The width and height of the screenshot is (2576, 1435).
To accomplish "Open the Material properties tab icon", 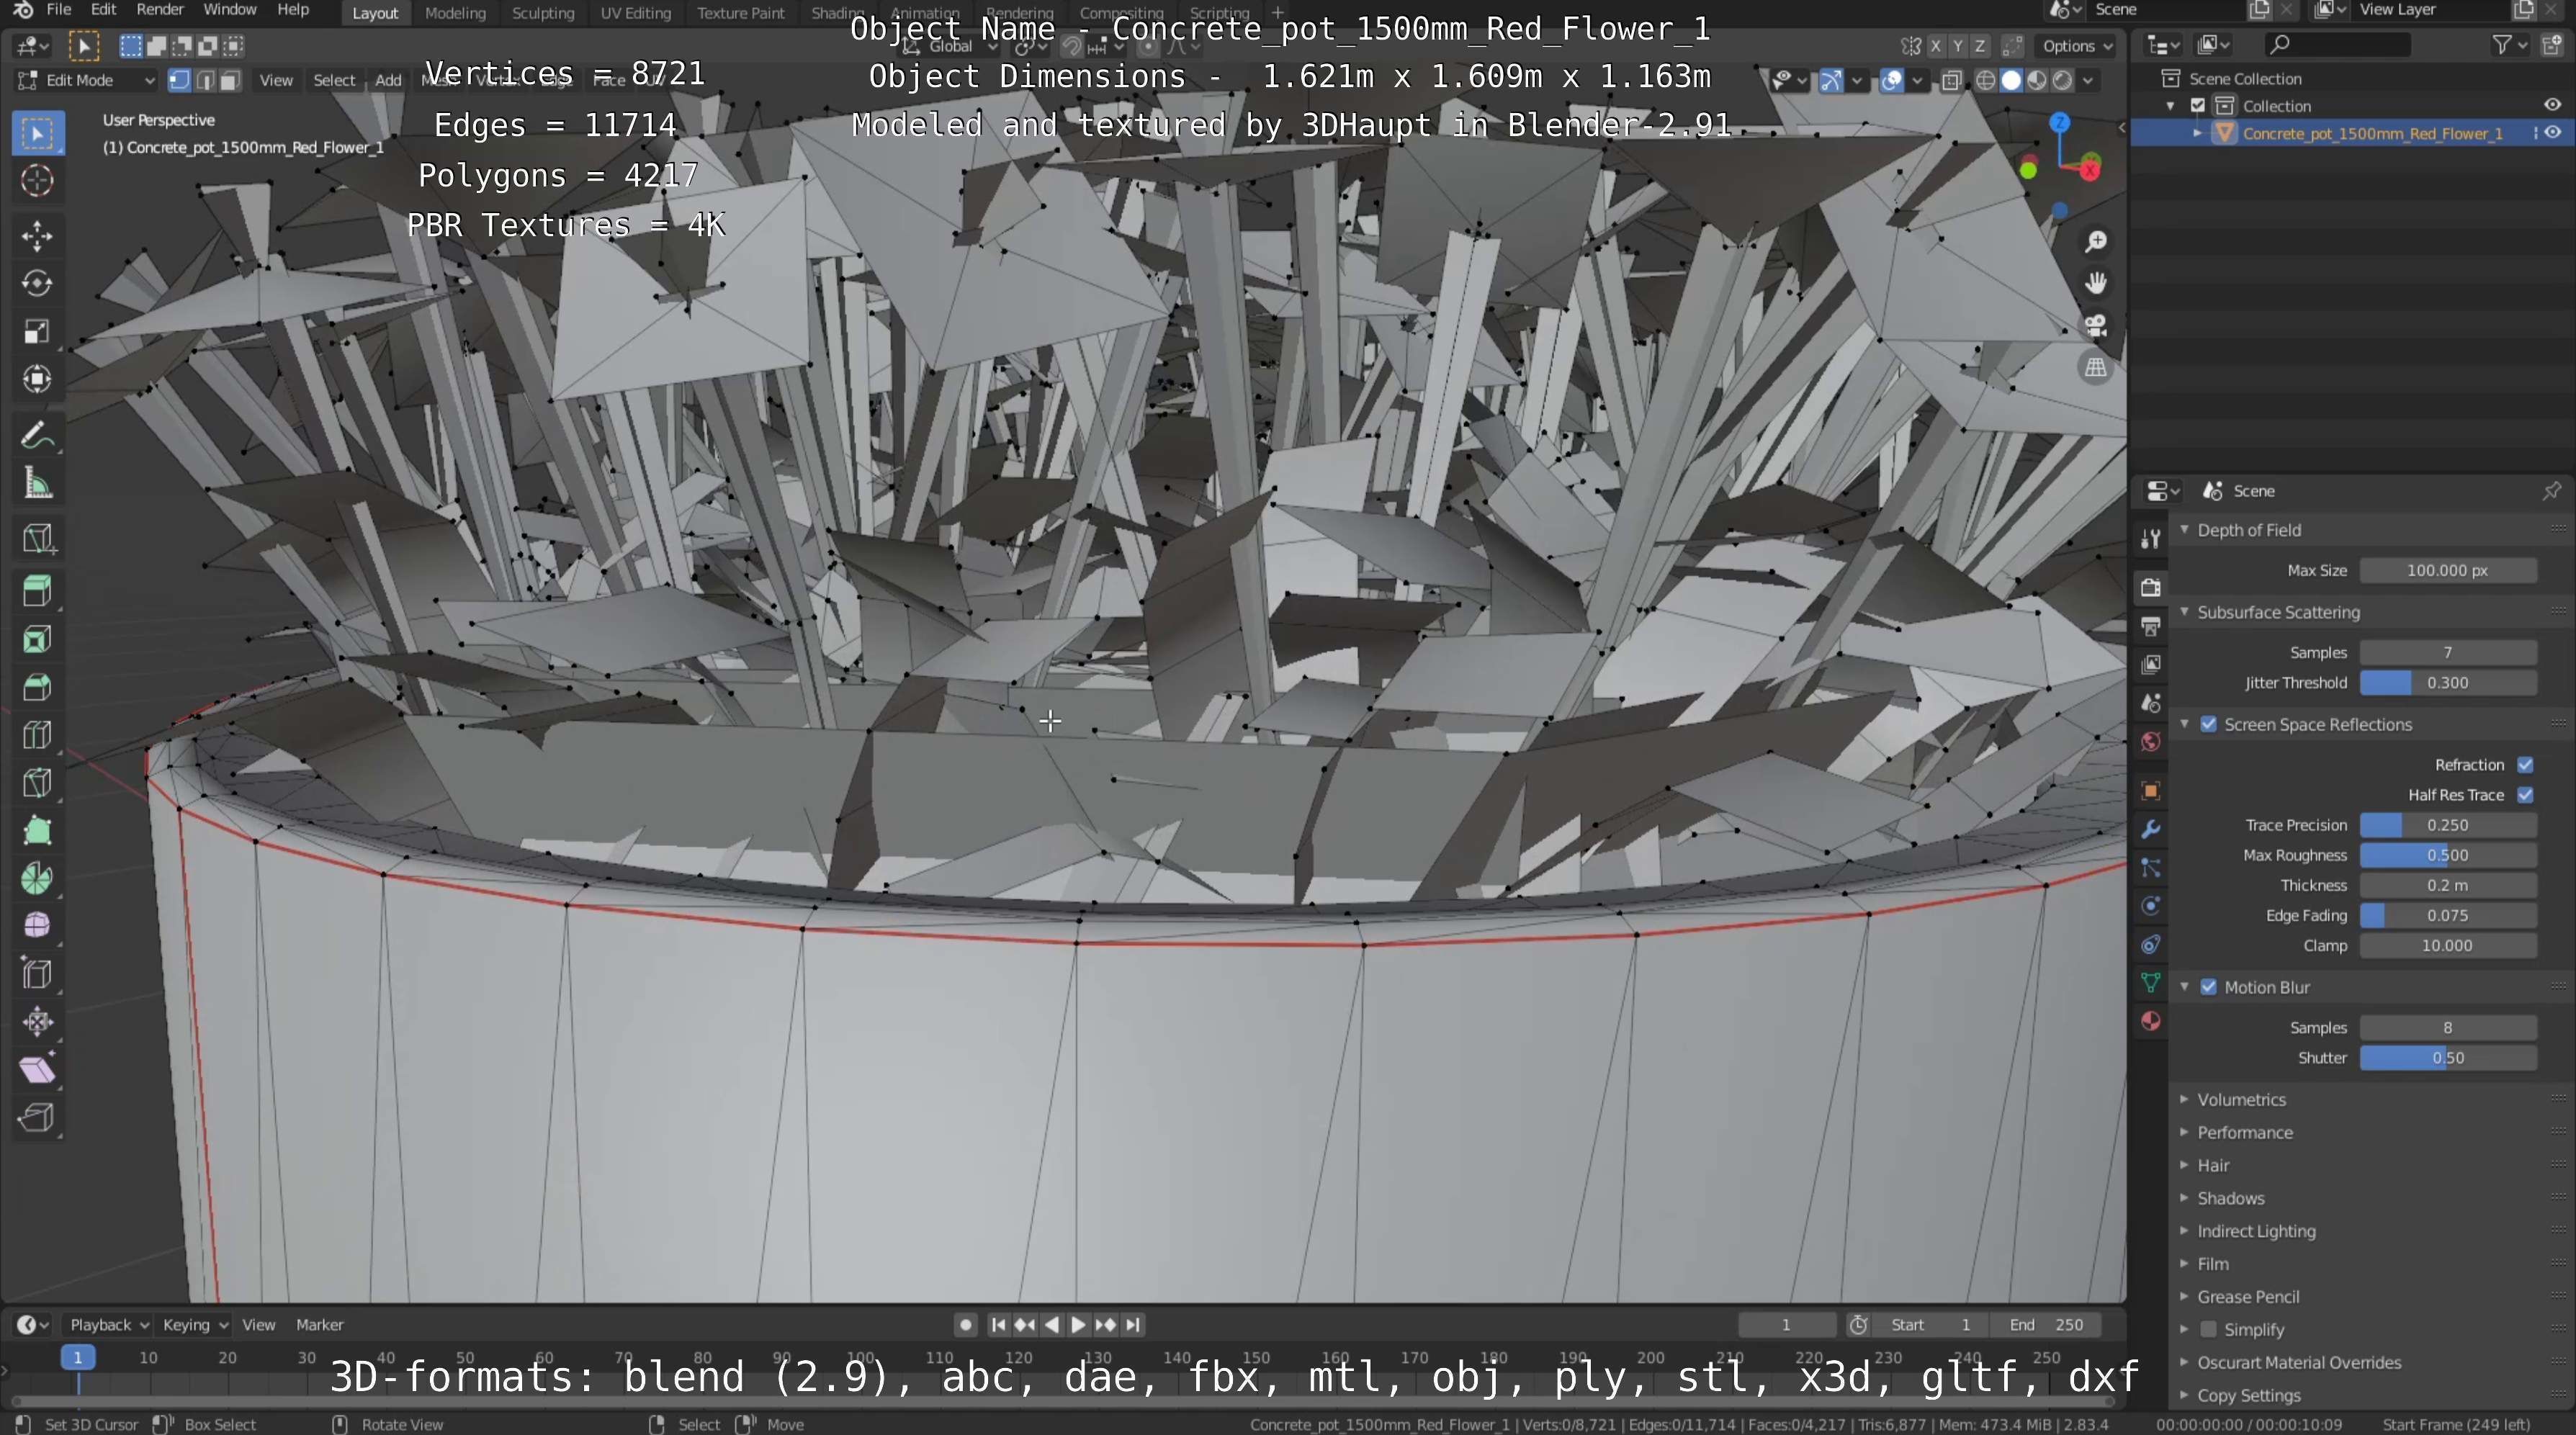I will pos(2151,1021).
